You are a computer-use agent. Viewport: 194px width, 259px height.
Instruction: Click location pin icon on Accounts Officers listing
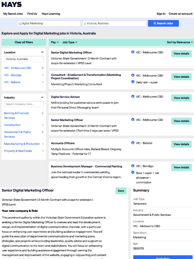(133, 143)
